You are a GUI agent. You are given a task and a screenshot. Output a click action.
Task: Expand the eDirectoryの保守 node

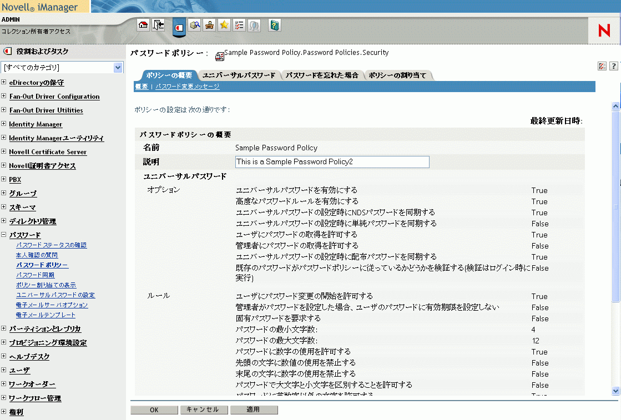(x=3, y=82)
